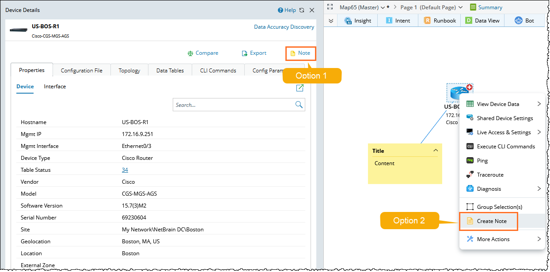Click the note Title text
The width and height of the screenshot is (550, 272).
pos(378,151)
